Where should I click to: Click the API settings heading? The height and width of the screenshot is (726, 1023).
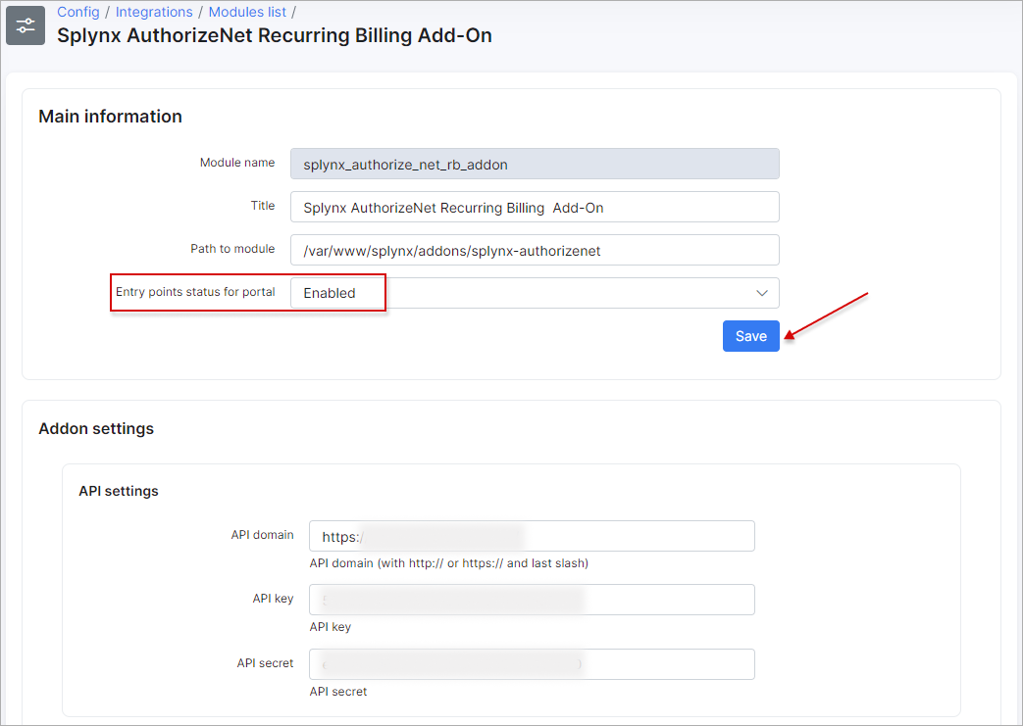coord(119,491)
